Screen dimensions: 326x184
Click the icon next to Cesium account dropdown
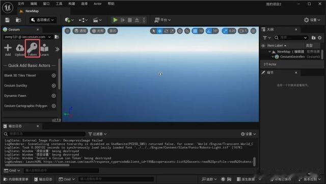point(57,37)
